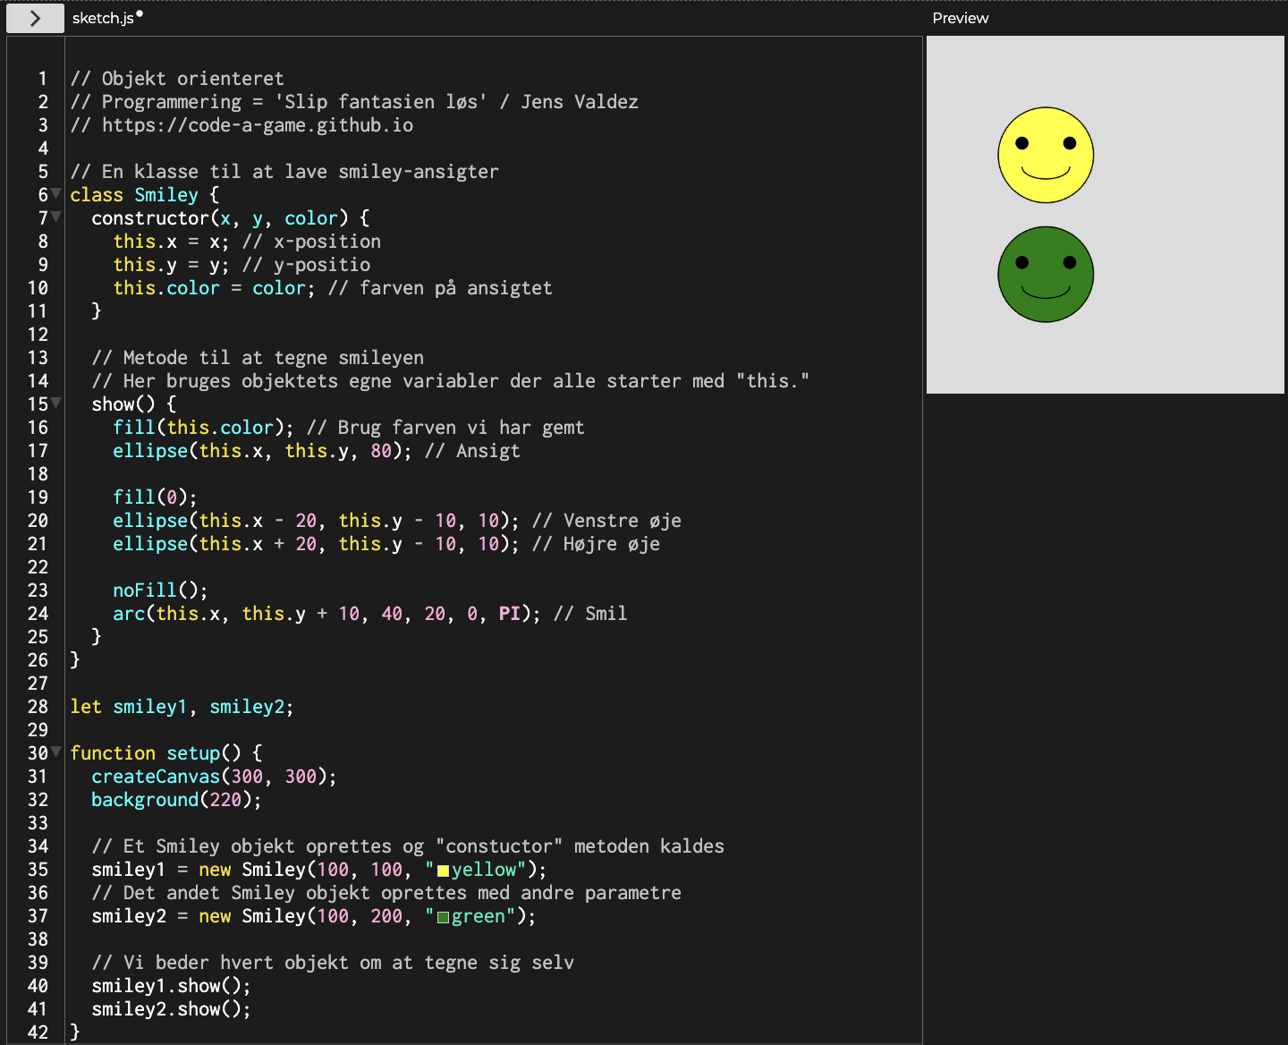Click line number 28 in the gutter
The image size is (1288, 1045).
[38, 707]
